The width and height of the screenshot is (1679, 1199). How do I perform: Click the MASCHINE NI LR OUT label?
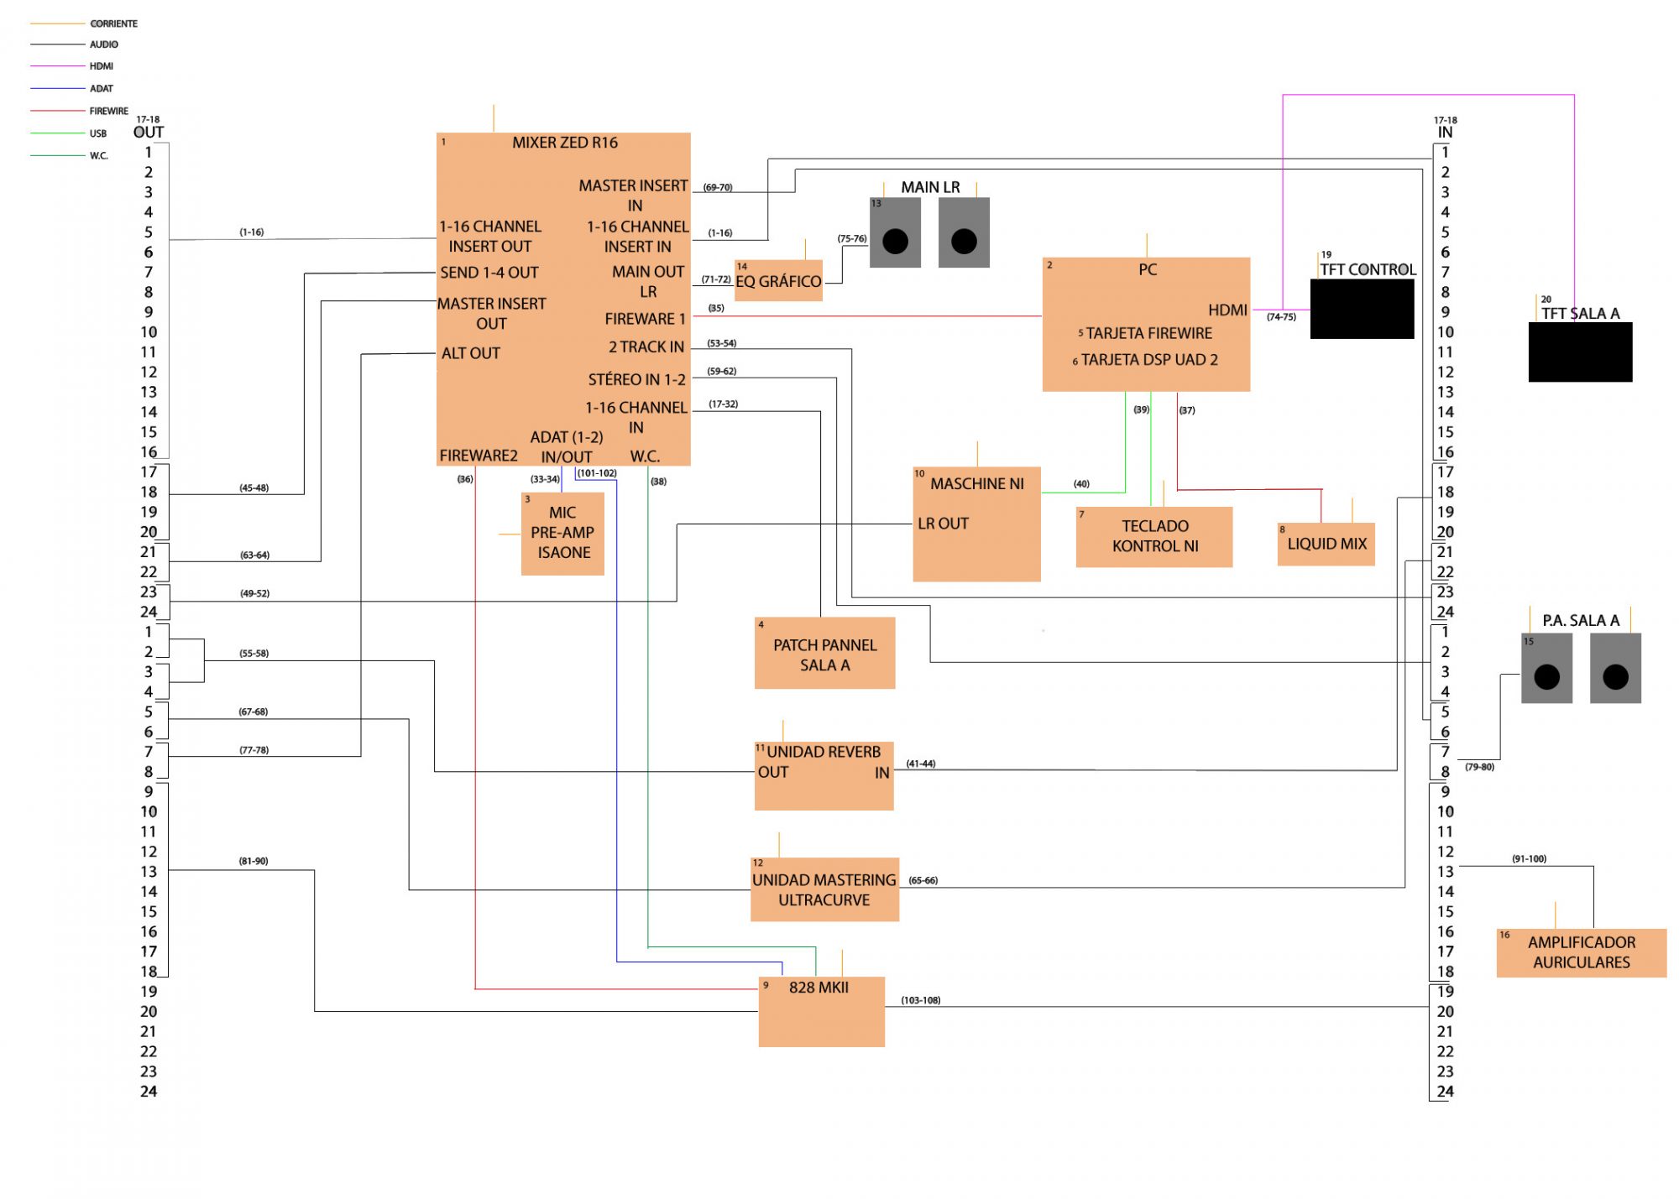click(943, 524)
